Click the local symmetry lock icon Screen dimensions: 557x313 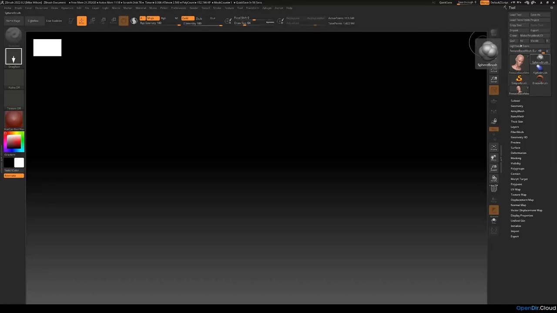(x=494, y=121)
